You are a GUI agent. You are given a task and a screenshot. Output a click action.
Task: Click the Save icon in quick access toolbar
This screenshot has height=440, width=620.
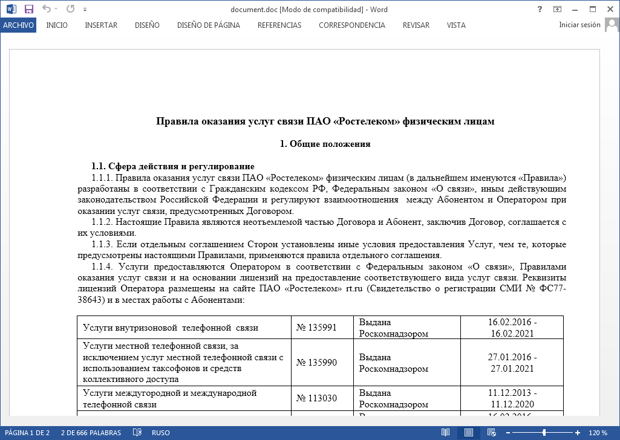(28, 9)
